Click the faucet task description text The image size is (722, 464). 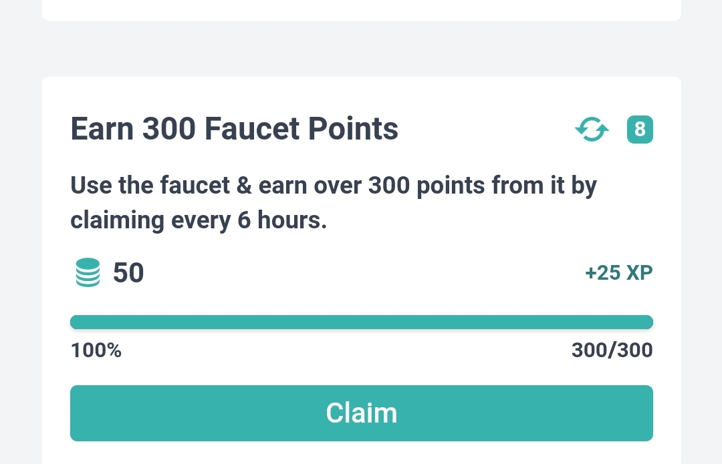coord(334,202)
